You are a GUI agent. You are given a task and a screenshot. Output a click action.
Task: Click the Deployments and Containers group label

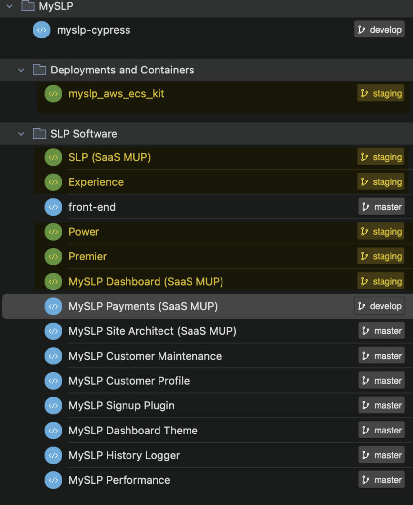122,70
